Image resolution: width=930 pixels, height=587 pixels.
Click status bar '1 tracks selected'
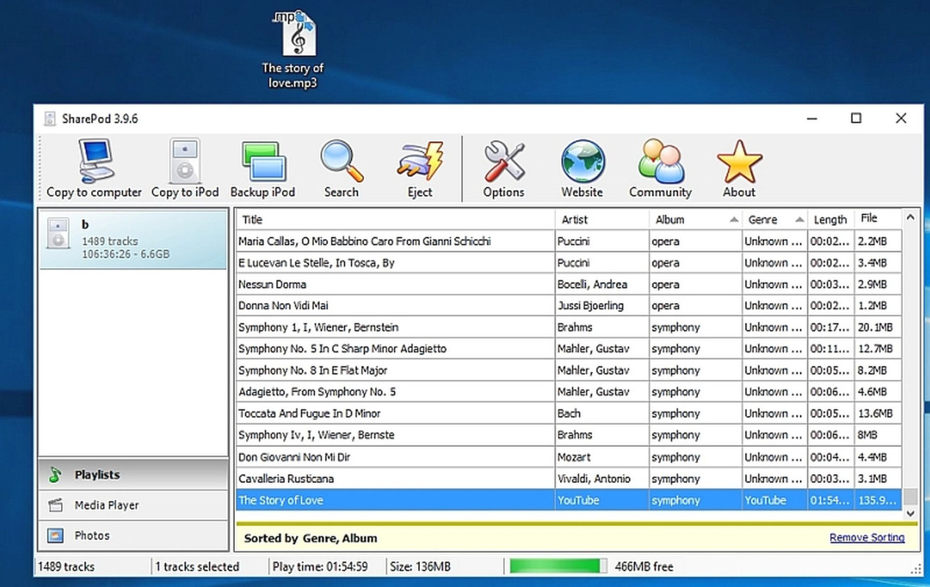click(197, 566)
